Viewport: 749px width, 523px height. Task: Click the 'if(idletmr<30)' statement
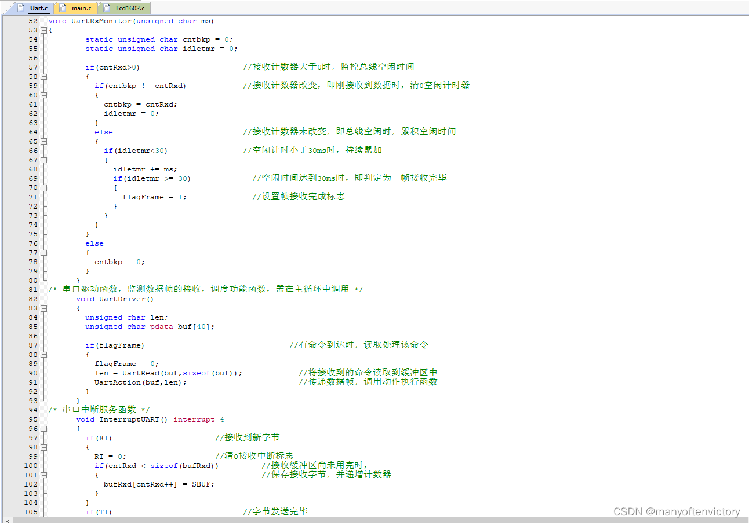coord(136,151)
